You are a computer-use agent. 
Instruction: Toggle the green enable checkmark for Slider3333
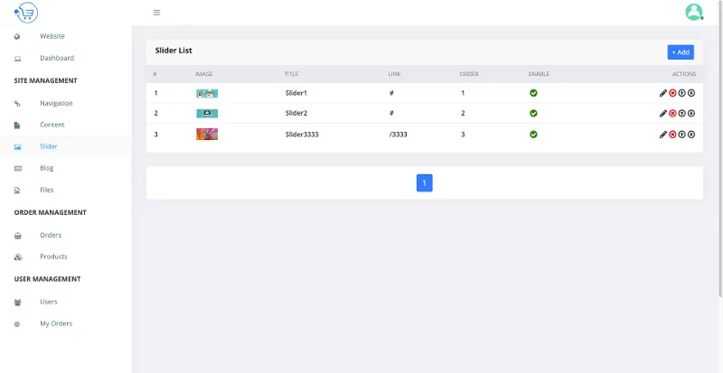(x=533, y=135)
